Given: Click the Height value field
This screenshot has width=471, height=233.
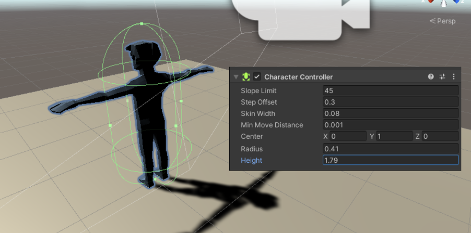Looking at the screenshot, I should click(391, 160).
